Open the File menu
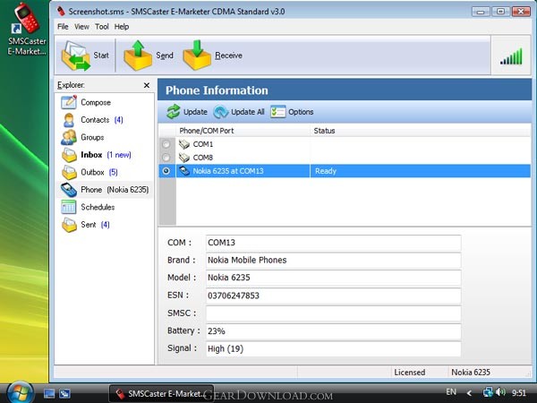537x403 pixels. pyautogui.click(x=63, y=27)
